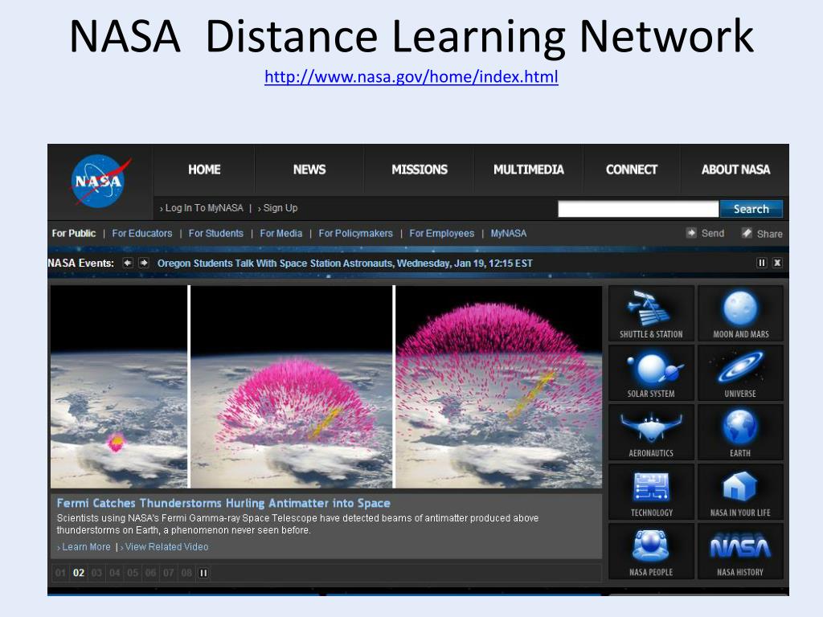Viewport: 823px width, 617px height.
Task: Click the Share icon
Action: 747,233
